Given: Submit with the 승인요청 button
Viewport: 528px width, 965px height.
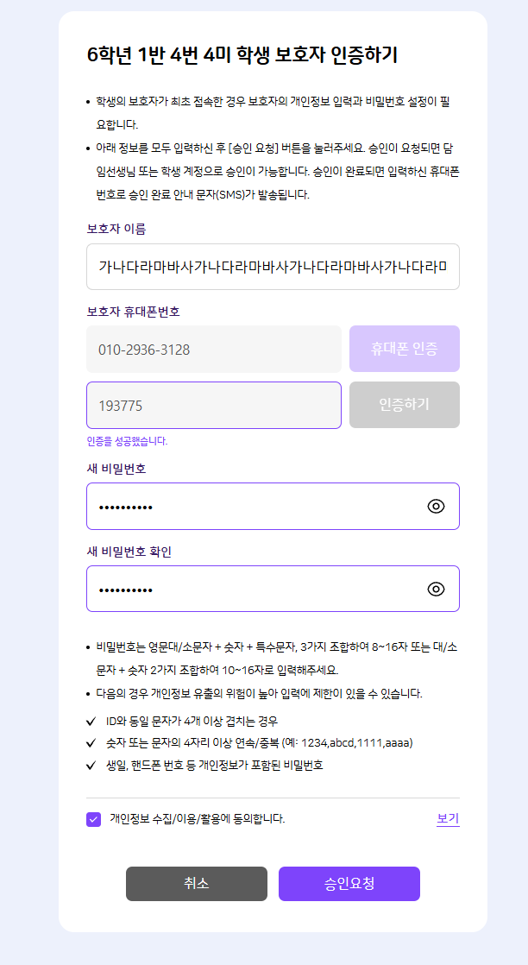Looking at the screenshot, I should [349, 884].
